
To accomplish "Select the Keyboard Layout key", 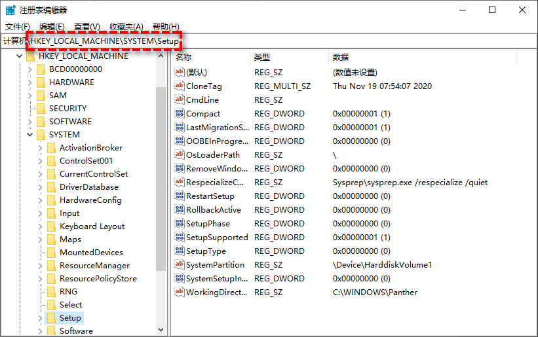I will pyautogui.click(x=92, y=226).
